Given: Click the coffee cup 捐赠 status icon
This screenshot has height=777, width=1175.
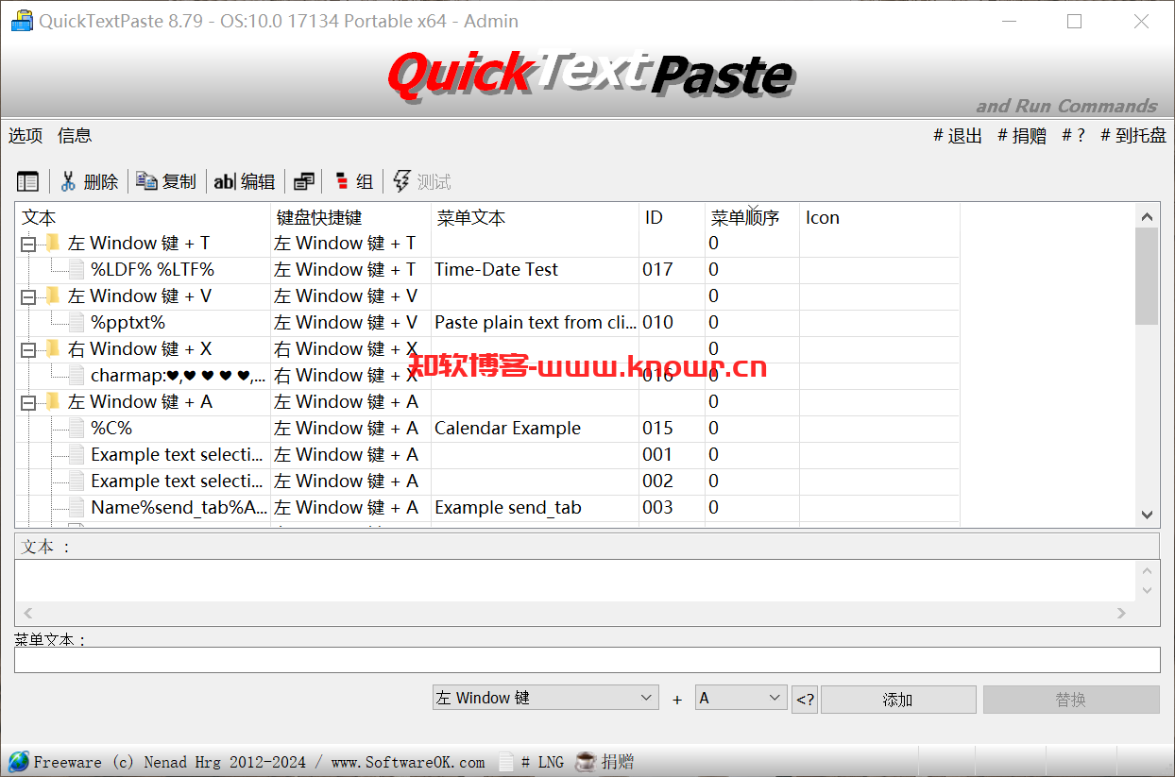Looking at the screenshot, I should 587,761.
